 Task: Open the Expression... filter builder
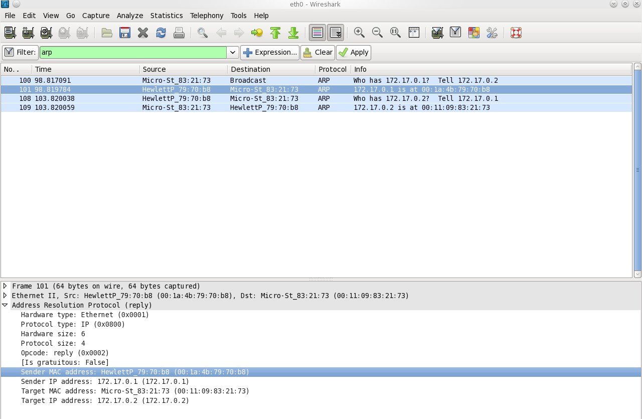[270, 52]
